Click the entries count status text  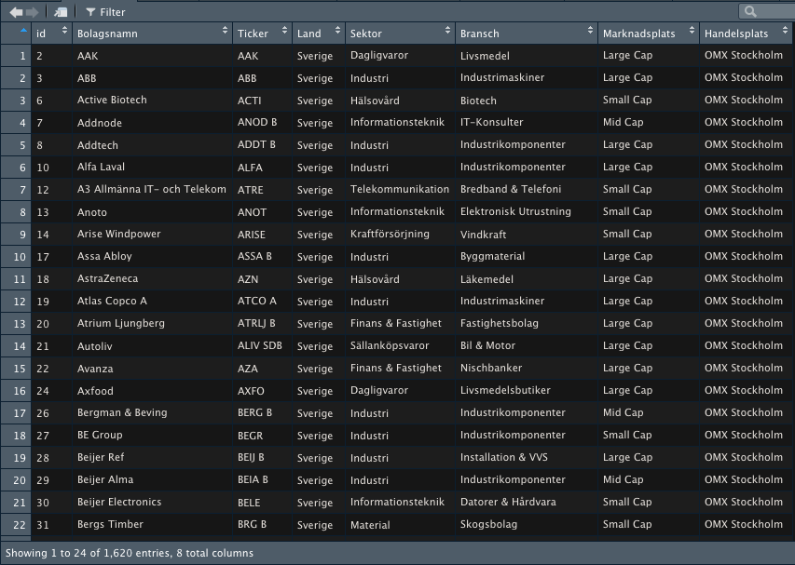coord(130,553)
